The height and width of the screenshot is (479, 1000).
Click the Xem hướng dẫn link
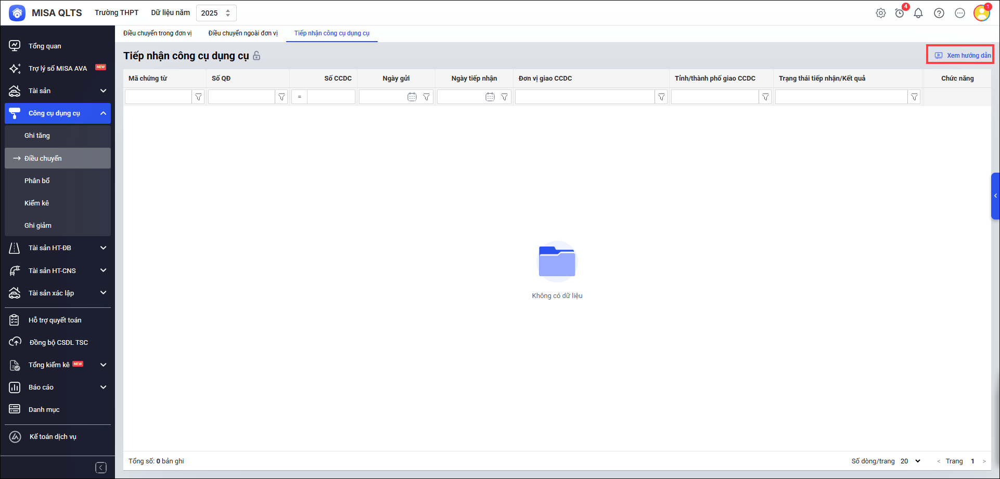[x=963, y=55]
